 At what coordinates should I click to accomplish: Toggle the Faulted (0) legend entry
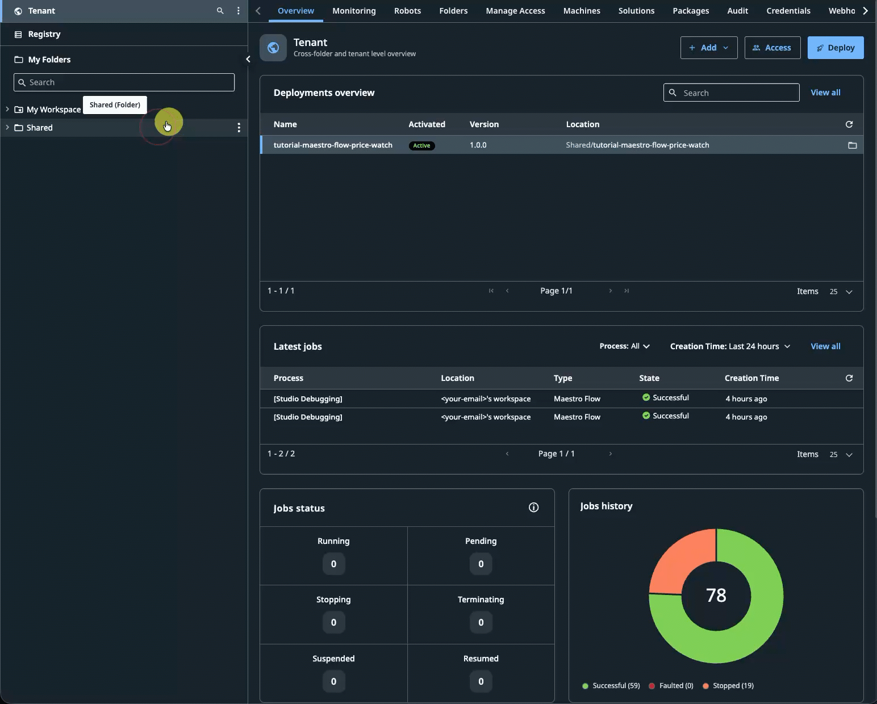click(671, 686)
